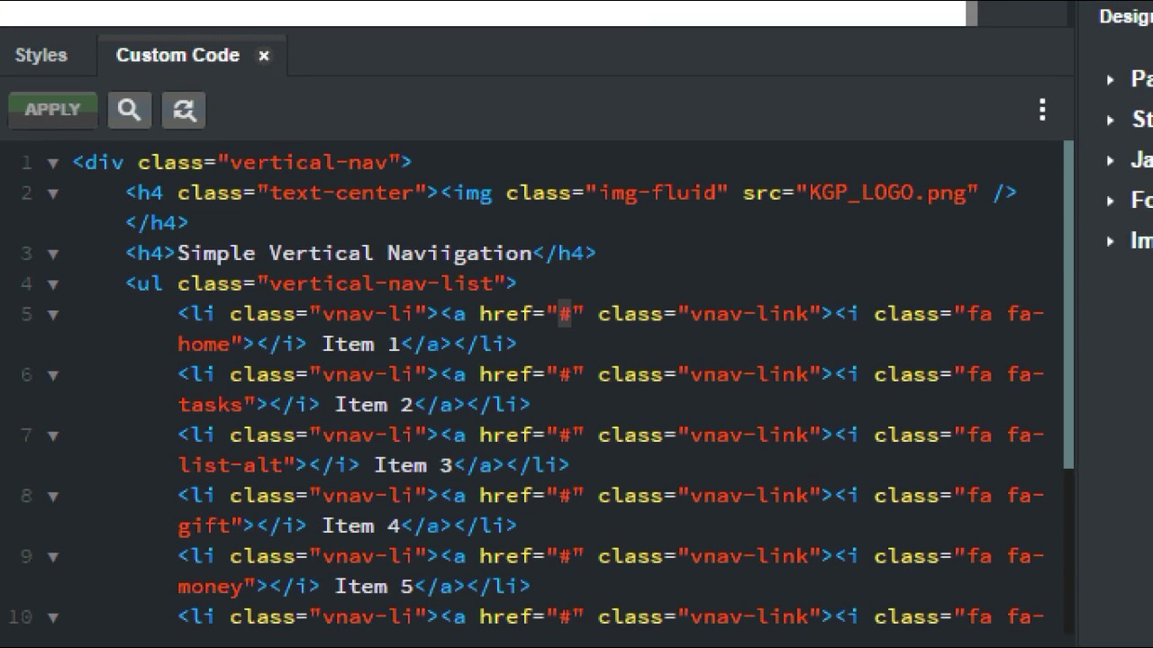This screenshot has height=648, width=1153.
Task: Collapse code fold arrow on line 1
Action: tap(53, 163)
